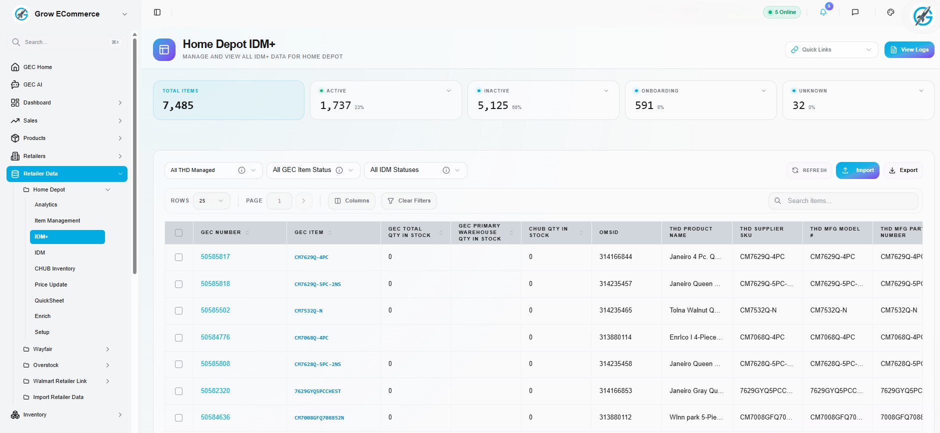The width and height of the screenshot is (940, 433).
Task: Expand the Inactive stat card chevron
Action: pyautogui.click(x=606, y=91)
